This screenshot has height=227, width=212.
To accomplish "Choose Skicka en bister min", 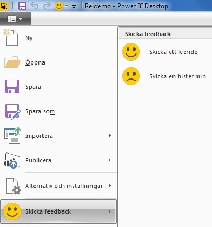I will click(x=177, y=76).
